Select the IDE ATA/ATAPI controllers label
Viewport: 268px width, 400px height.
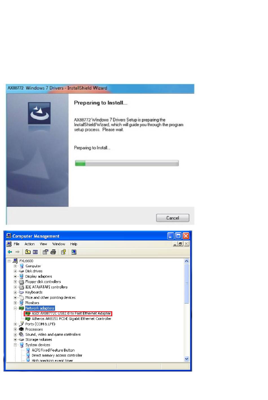47,287
